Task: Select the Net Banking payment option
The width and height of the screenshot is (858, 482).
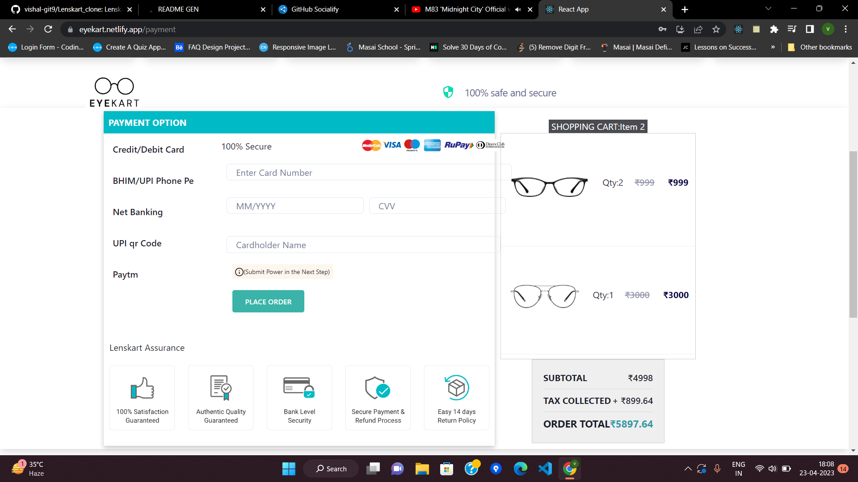Action: click(x=138, y=212)
